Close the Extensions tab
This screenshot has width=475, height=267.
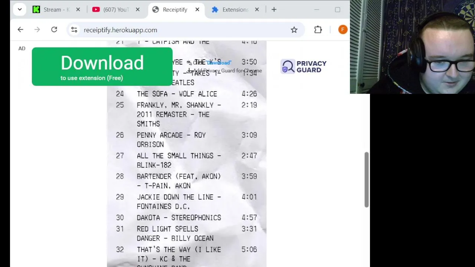coord(257,10)
